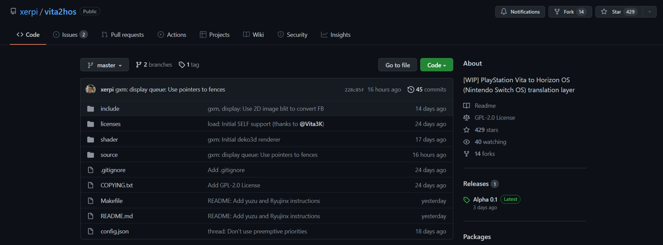Open the shader folder
This screenshot has height=245, width=663.
[x=109, y=139]
